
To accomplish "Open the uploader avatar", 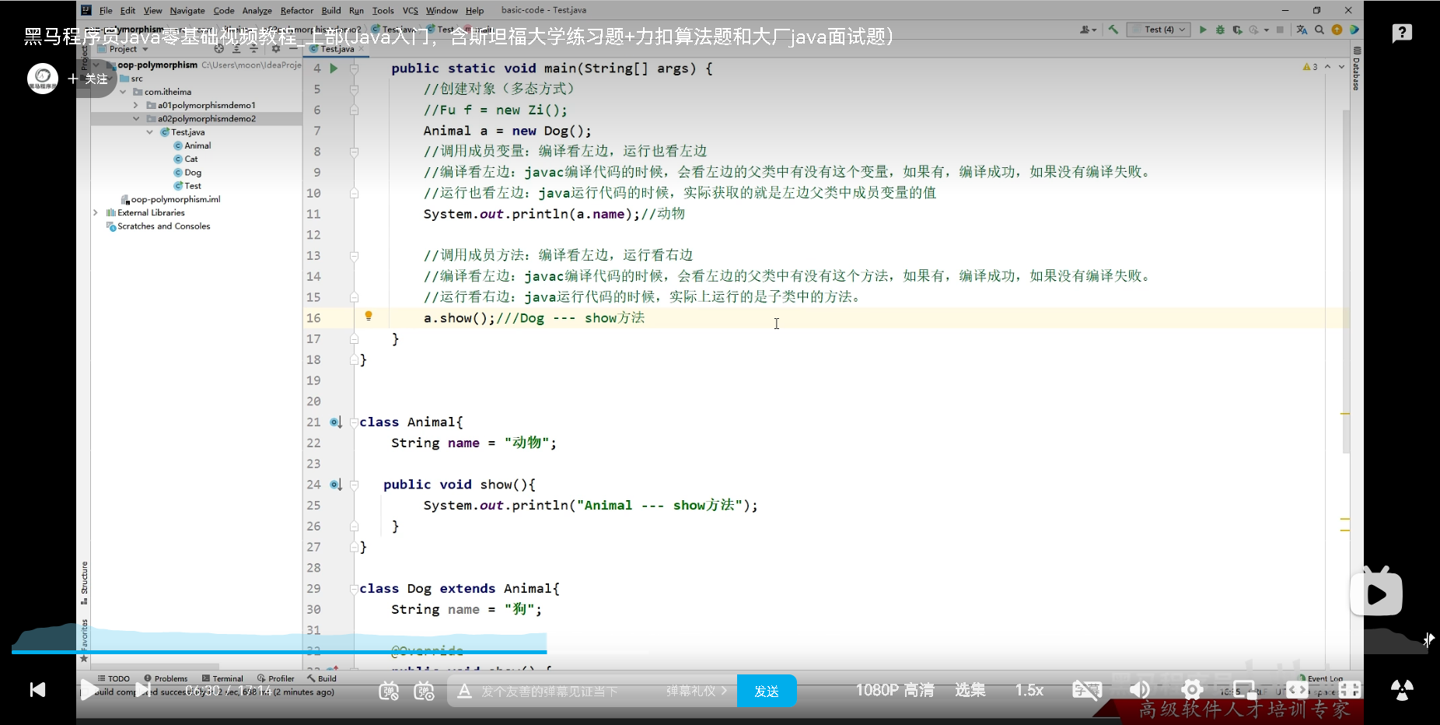I will (43, 79).
